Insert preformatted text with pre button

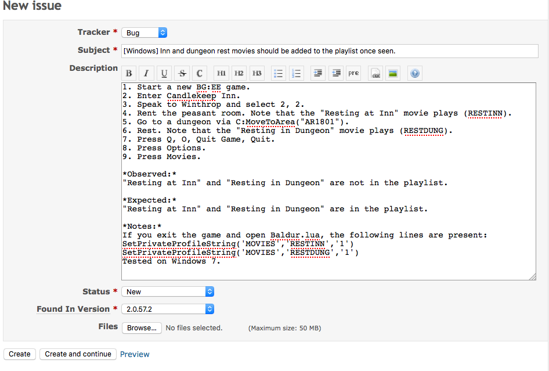(x=353, y=73)
